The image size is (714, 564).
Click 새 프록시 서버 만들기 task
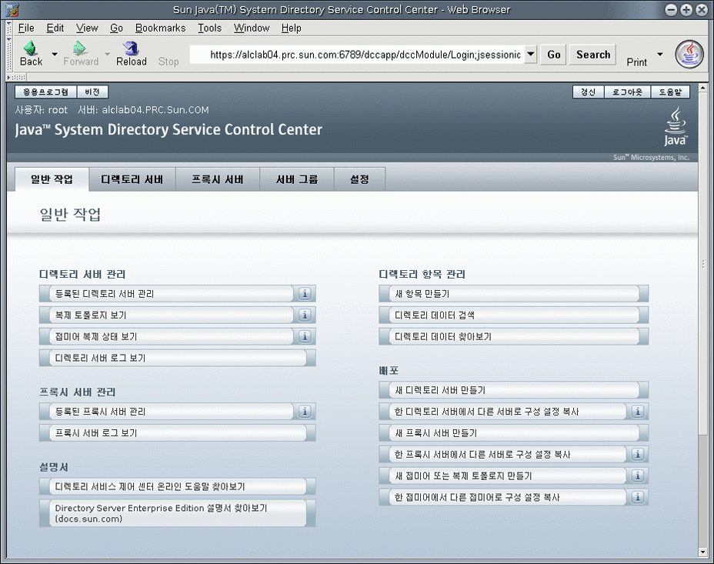point(514,433)
